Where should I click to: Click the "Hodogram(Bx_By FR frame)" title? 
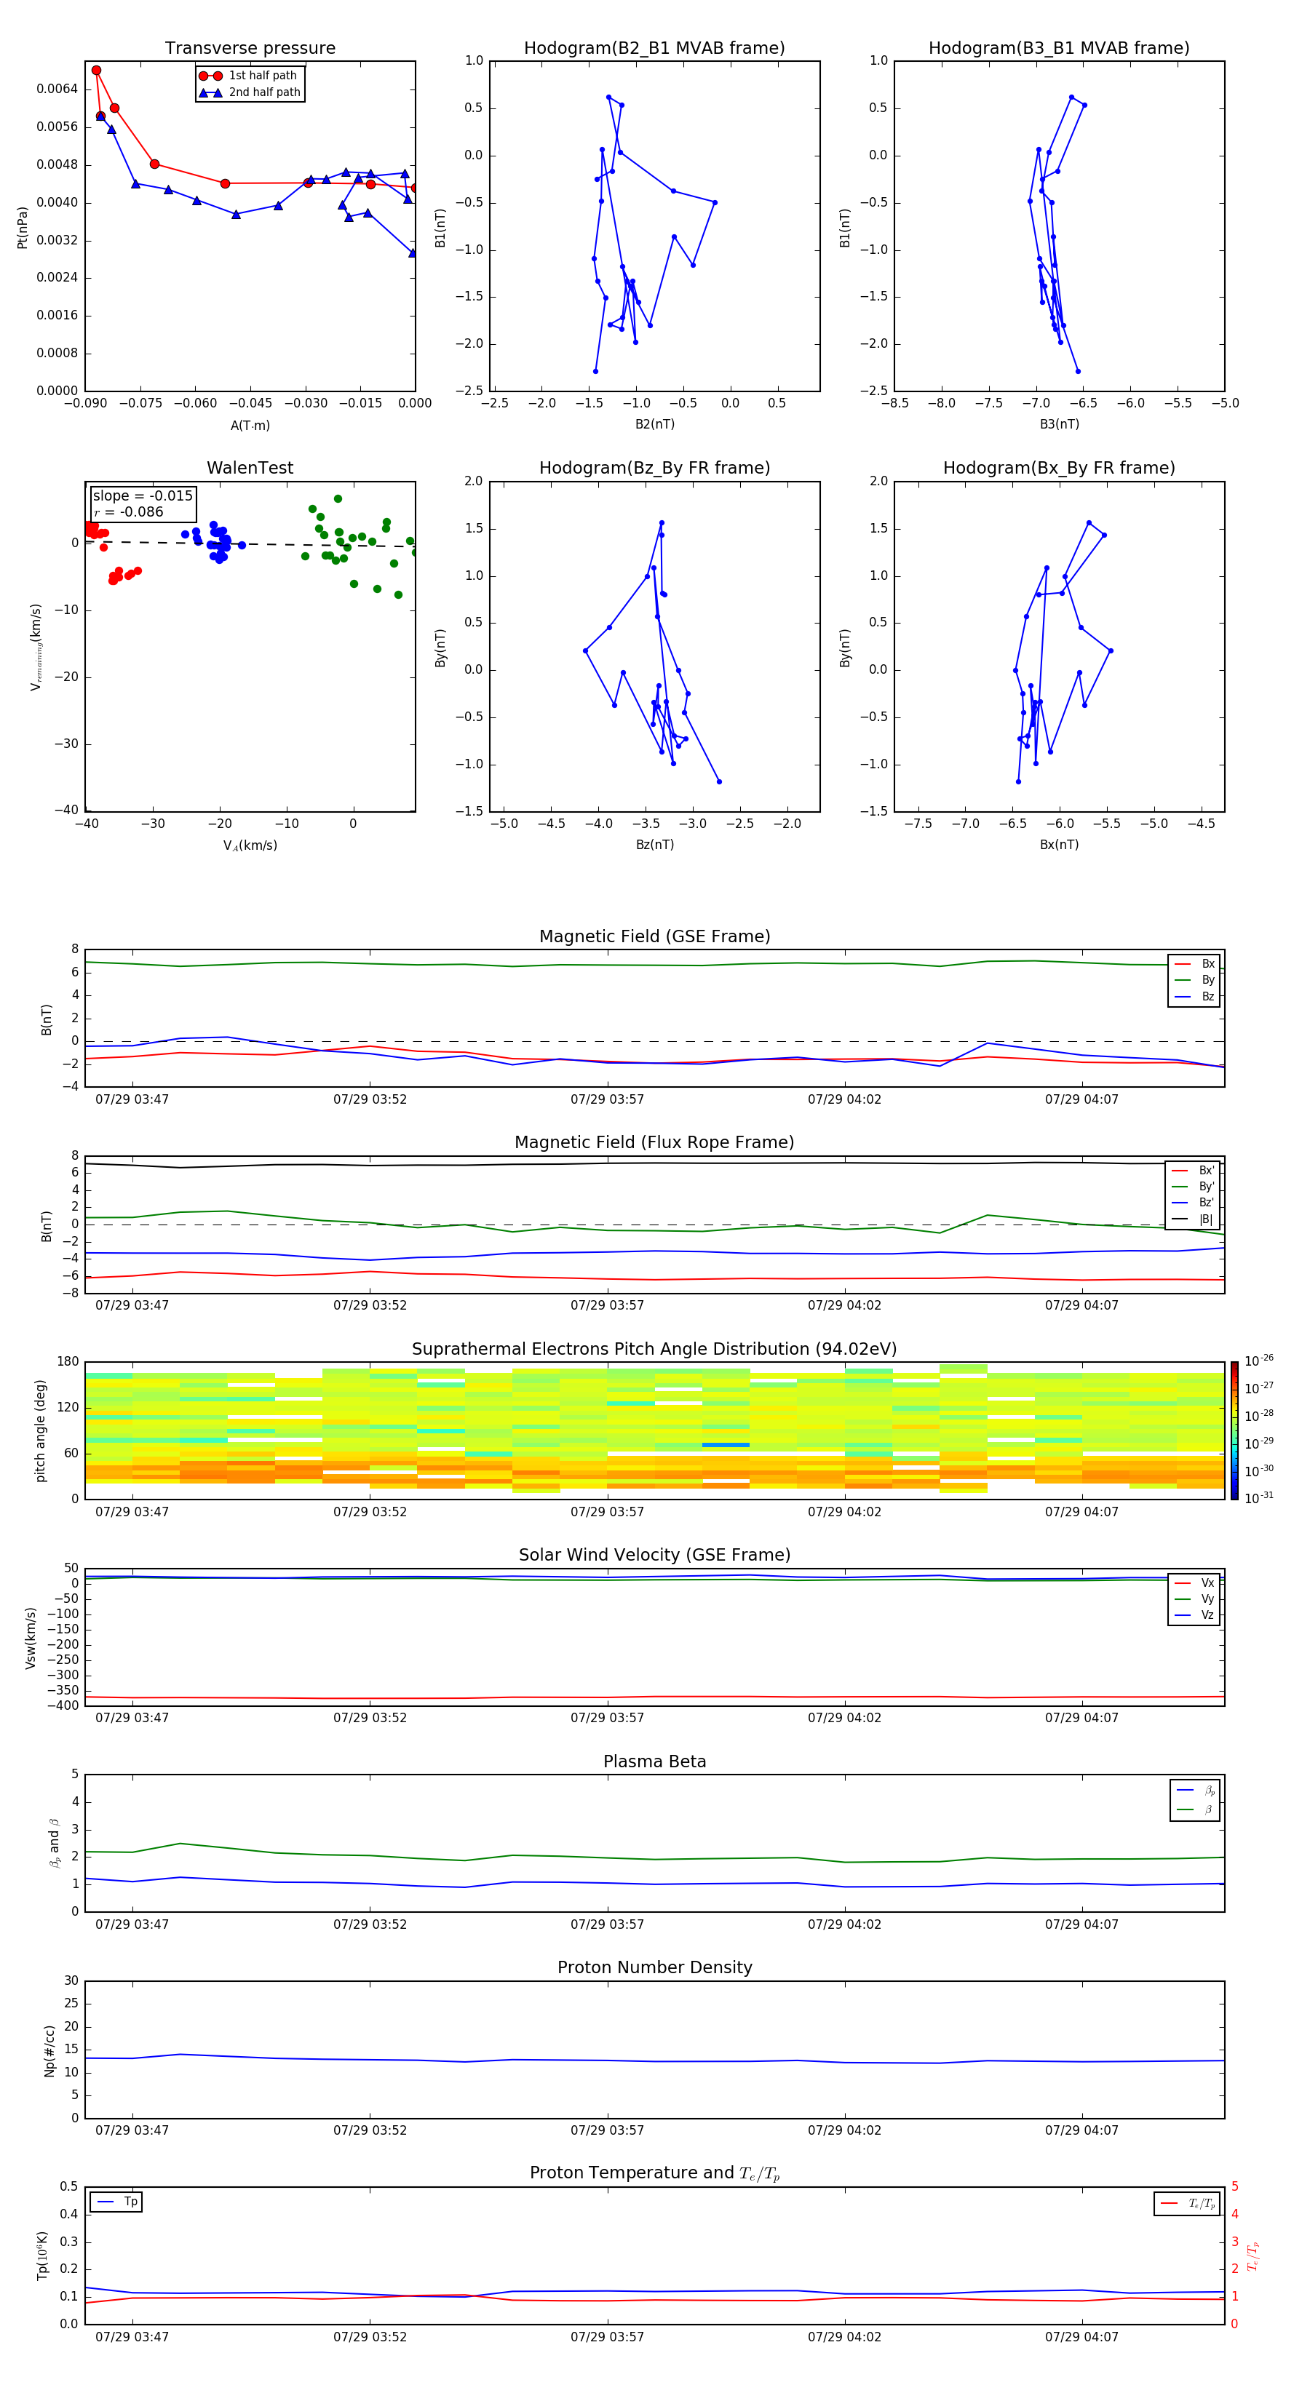coord(1059,468)
